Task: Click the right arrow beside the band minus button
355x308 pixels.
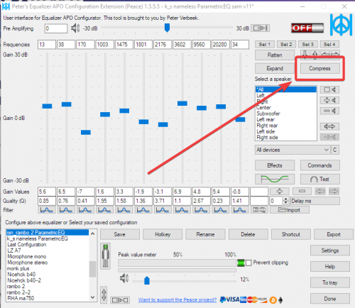Action: tap(334, 191)
